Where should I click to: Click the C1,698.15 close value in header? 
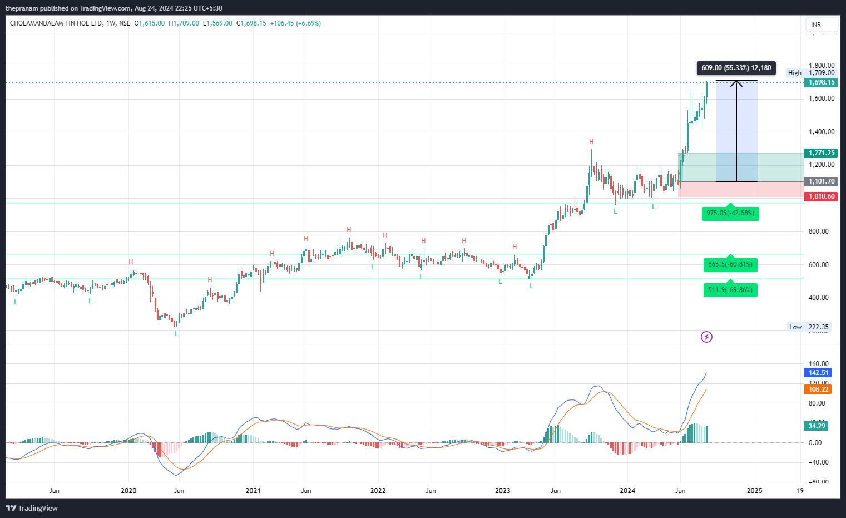[x=251, y=23]
